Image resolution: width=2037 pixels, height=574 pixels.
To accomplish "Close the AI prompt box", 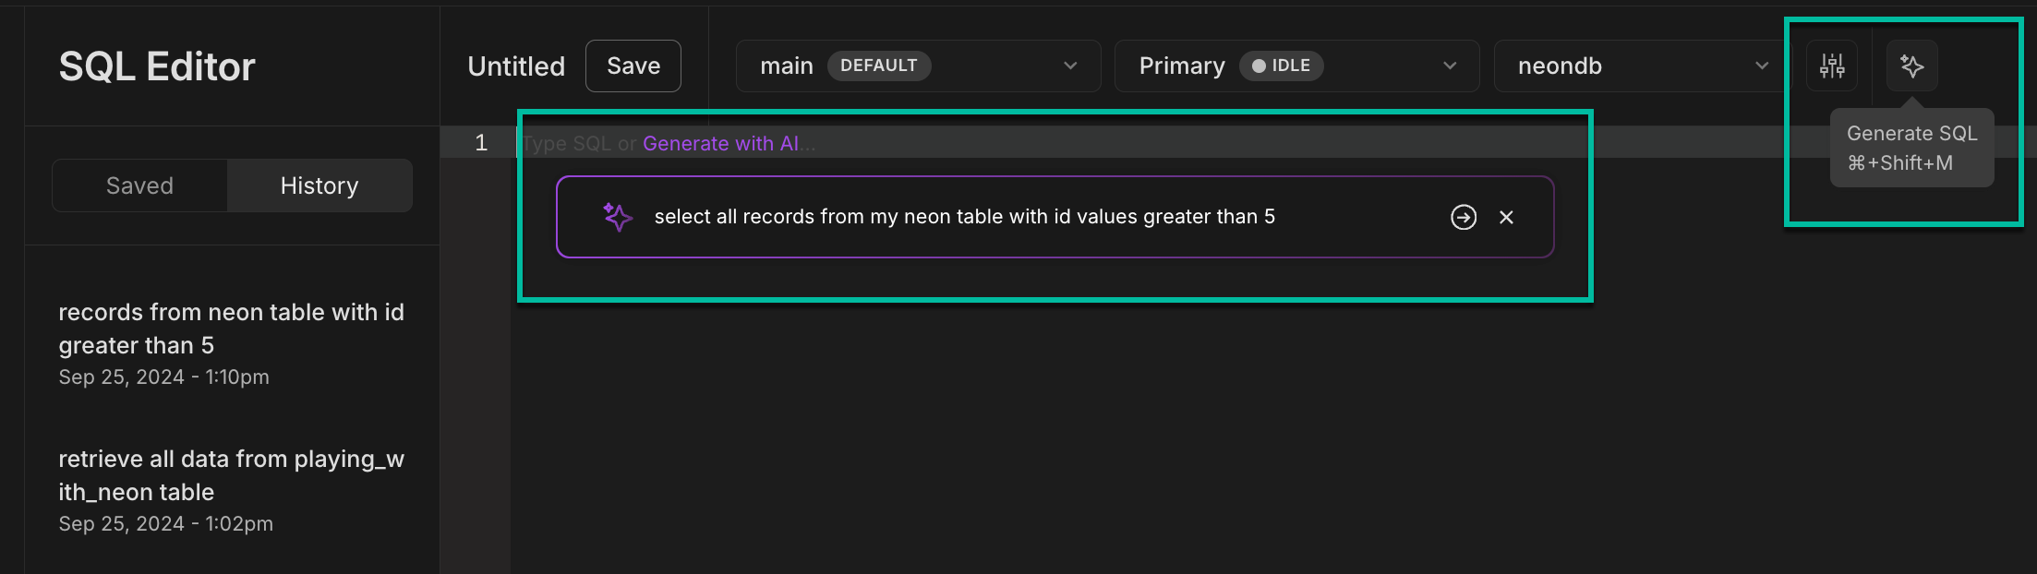I will [1506, 217].
